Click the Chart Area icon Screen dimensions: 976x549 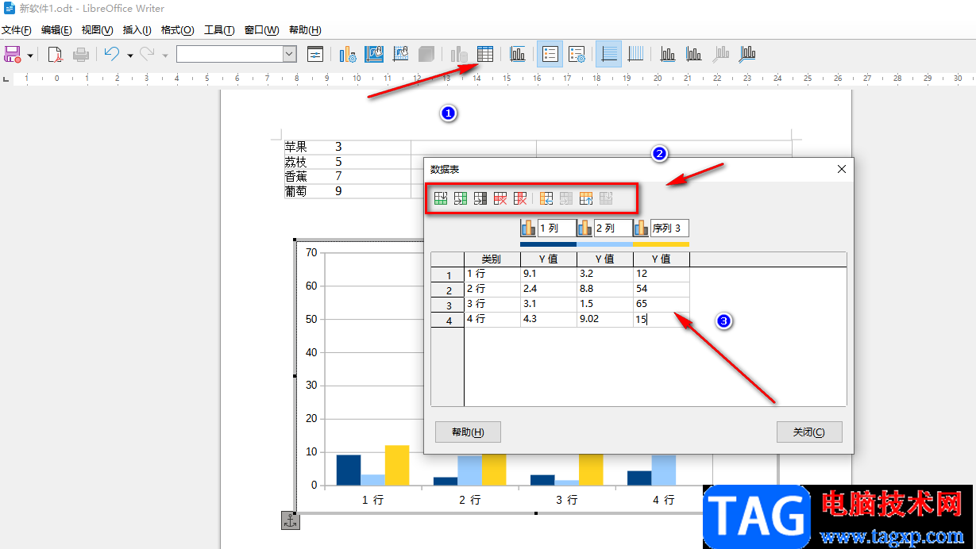pos(373,55)
